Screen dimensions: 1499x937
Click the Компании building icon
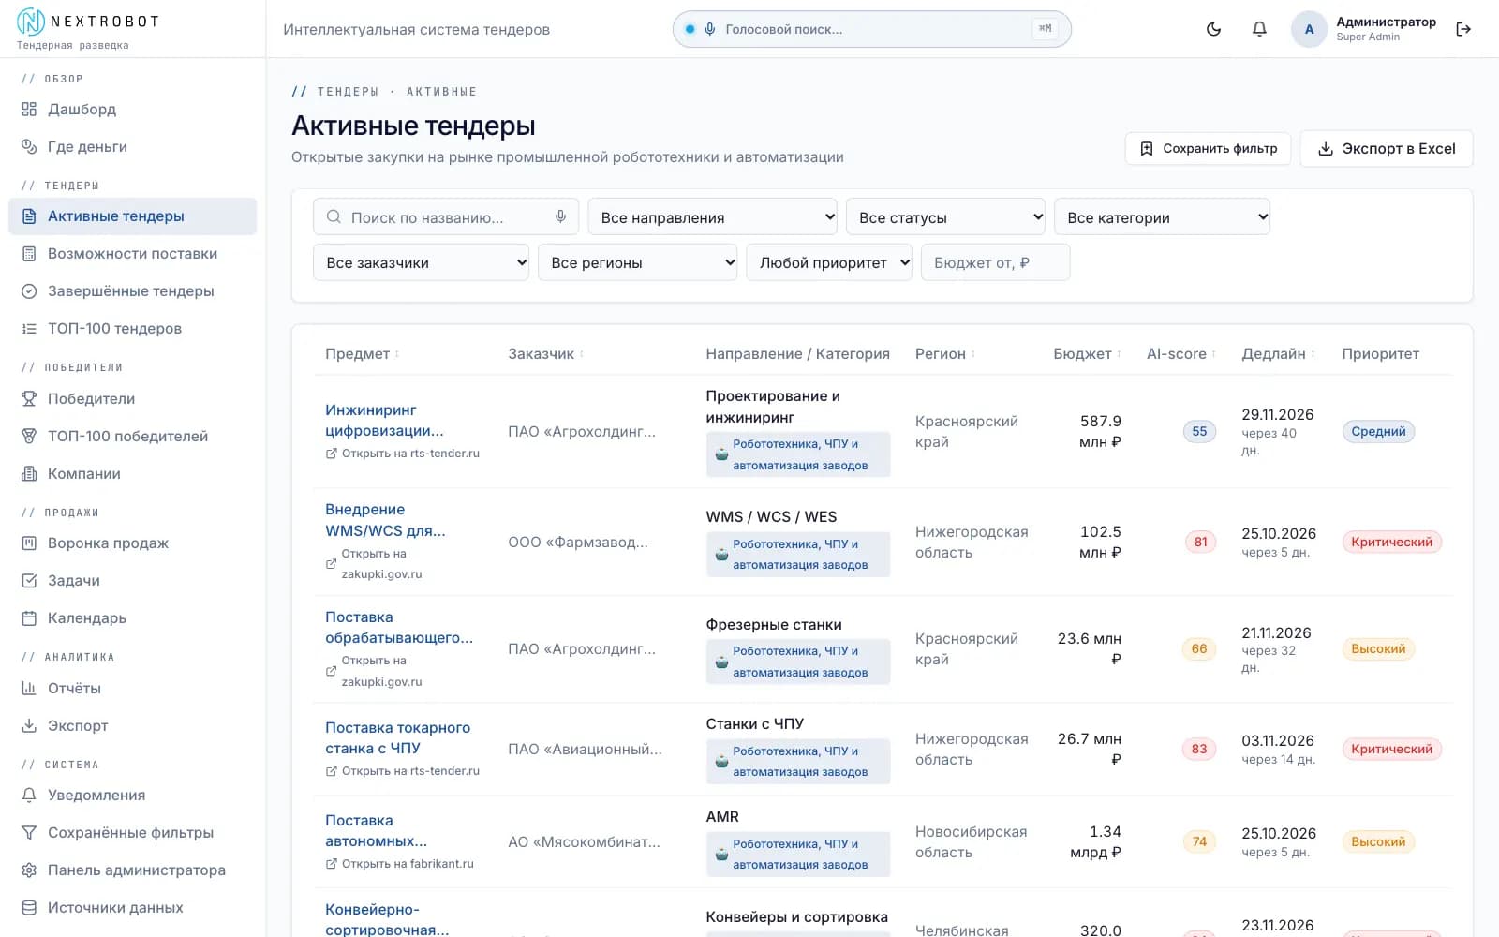29,474
